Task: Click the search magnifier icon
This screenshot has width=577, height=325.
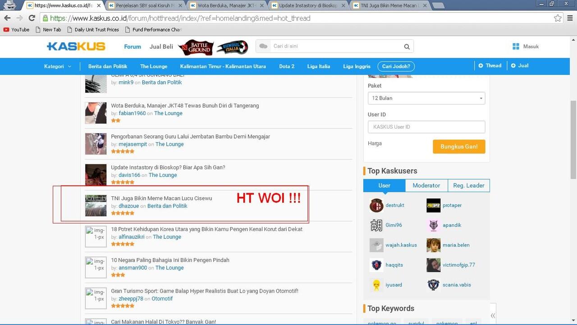Action: coord(407,46)
